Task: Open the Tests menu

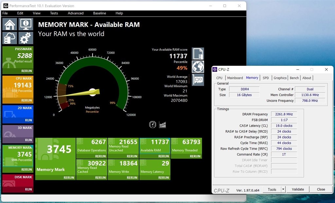Action: [54, 13]
